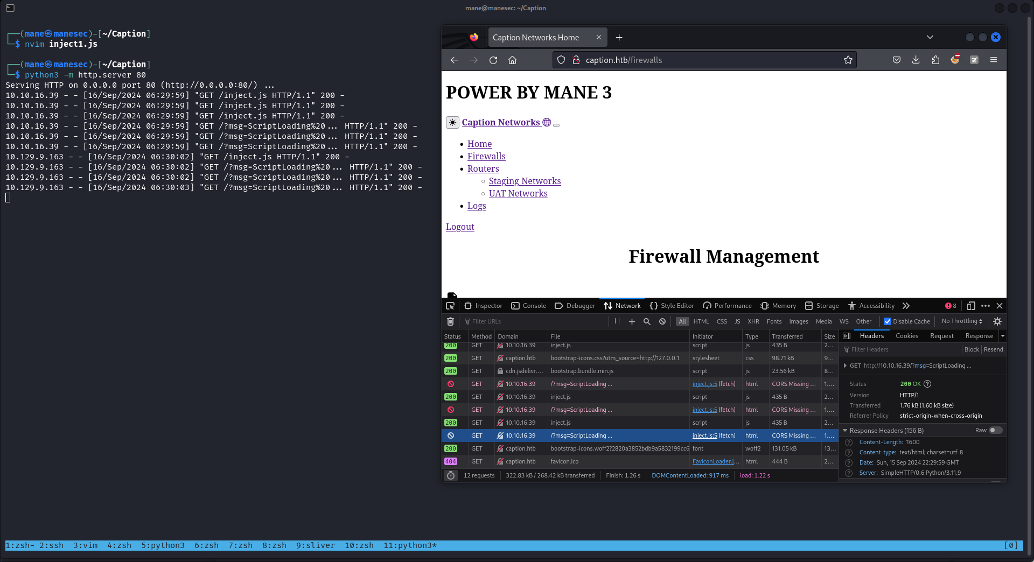
Task: Open Network settings gear icon
Action: click(997, 321)
